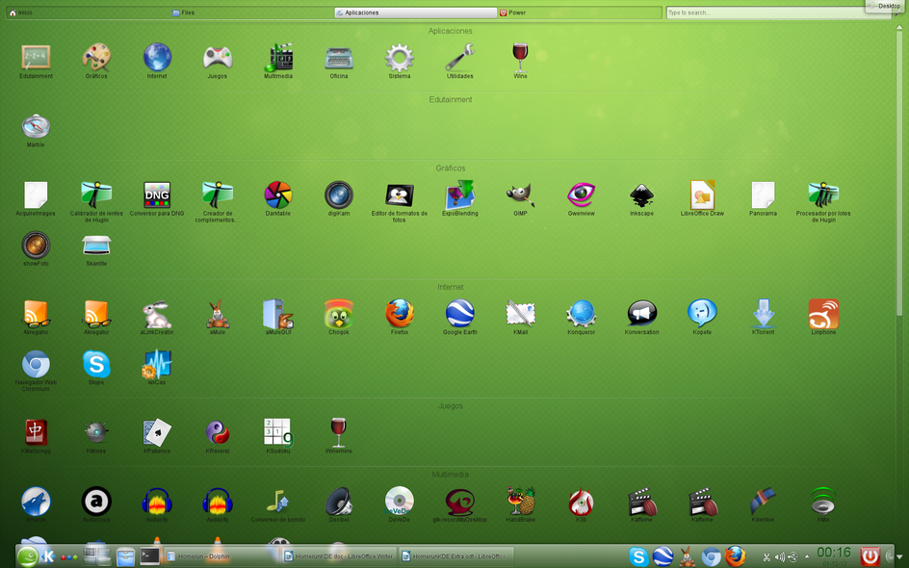Switch to the Inicio tab

pos(88,13)
